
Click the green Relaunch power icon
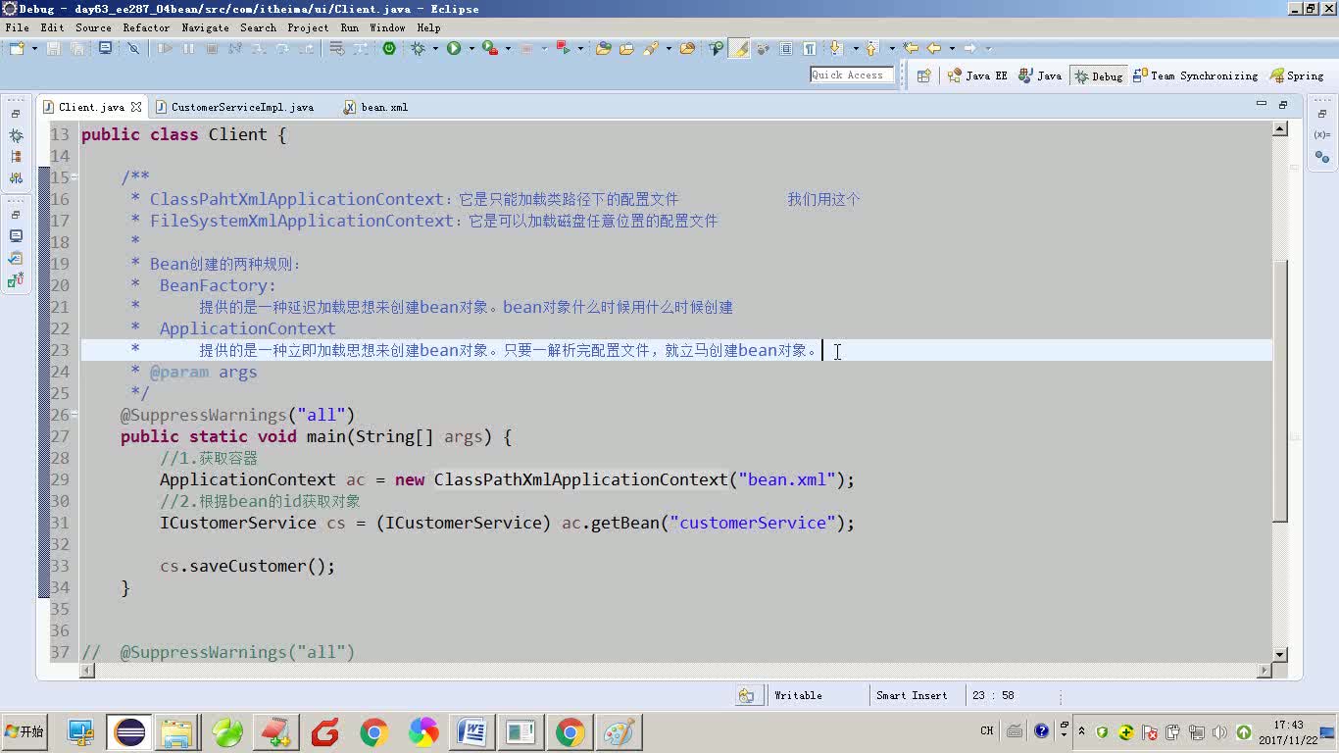coord(389,48)
